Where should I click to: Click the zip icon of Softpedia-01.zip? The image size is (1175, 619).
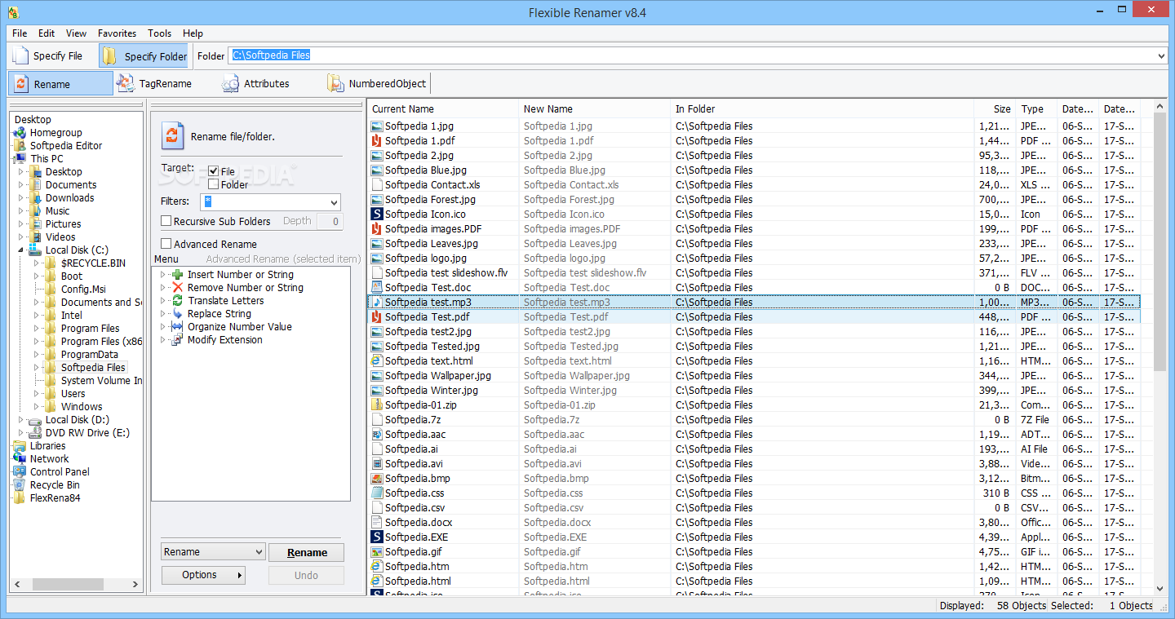click(x=376, y=405)
